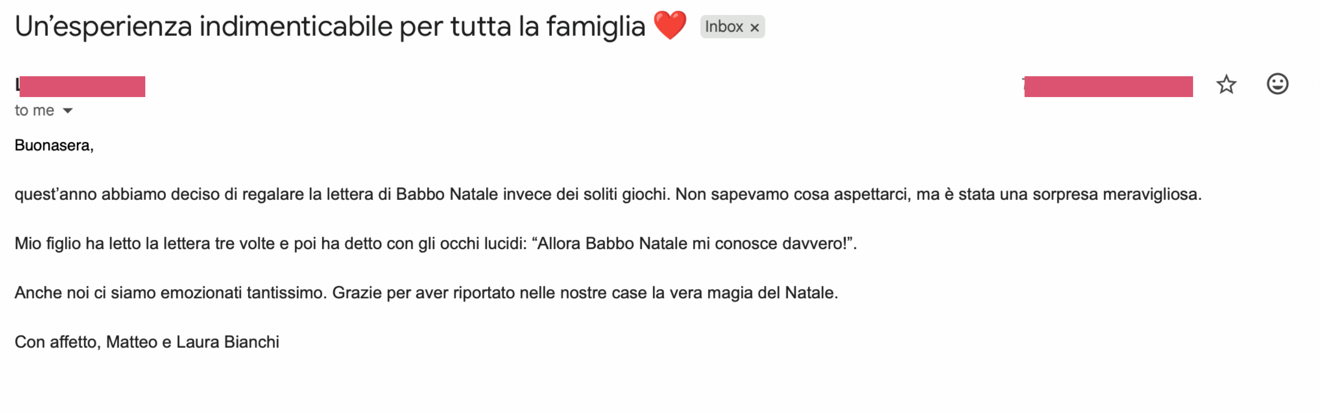The height and width of the screenshot is (412, 1320).
Task: Click the redacted sender name
Action: (81, 86)
